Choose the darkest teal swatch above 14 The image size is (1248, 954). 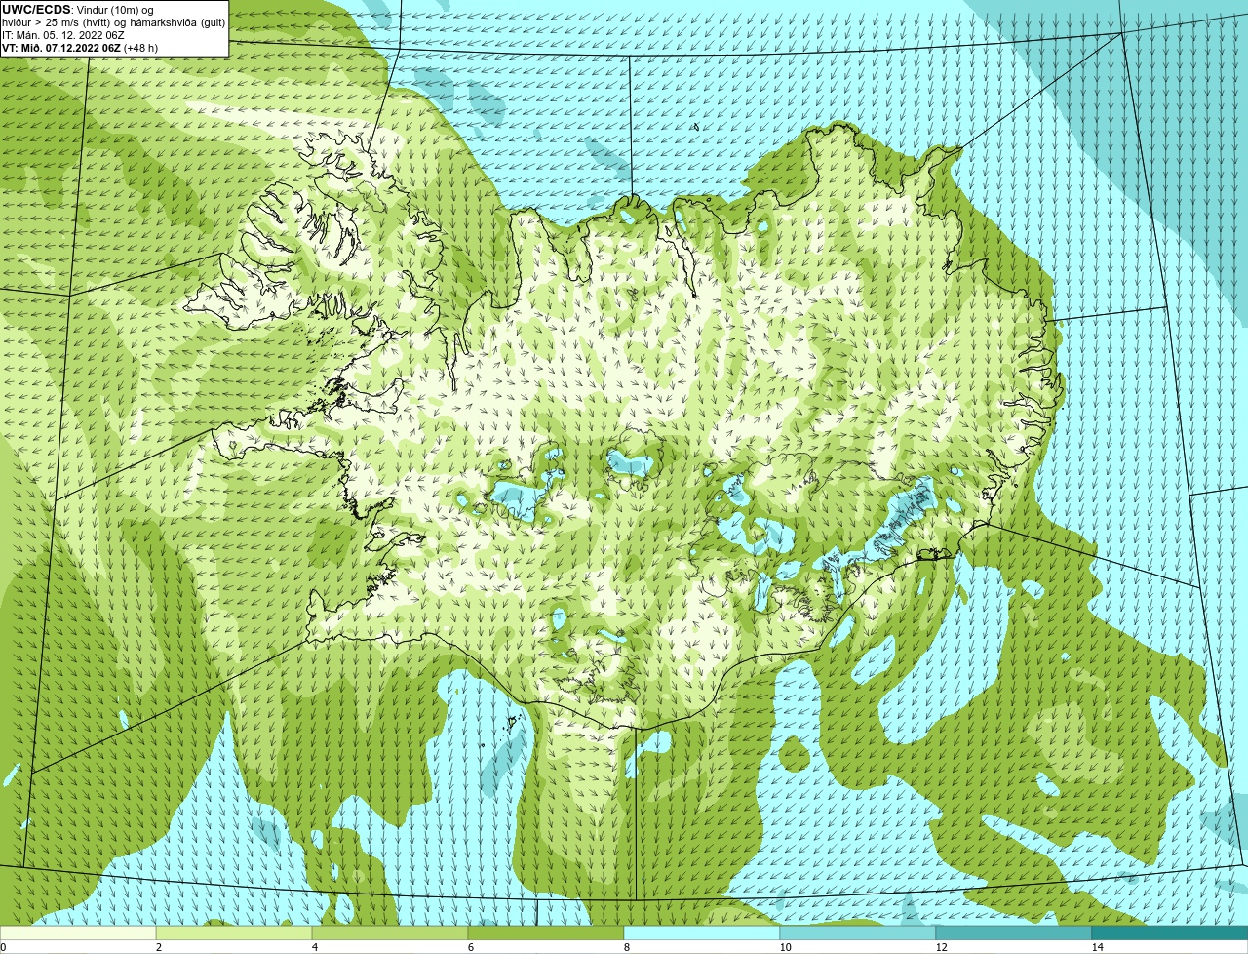click(x=1170, y=933)
